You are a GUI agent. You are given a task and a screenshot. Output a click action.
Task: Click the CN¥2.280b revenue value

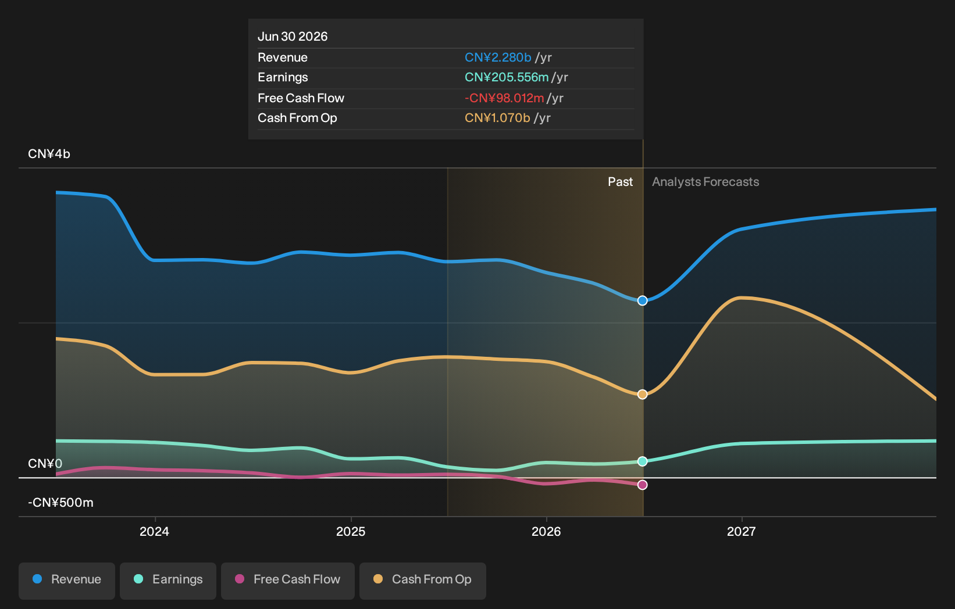(498, 58)
